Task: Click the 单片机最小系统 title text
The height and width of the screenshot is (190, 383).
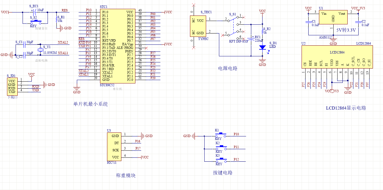Action: coord(90,104)
